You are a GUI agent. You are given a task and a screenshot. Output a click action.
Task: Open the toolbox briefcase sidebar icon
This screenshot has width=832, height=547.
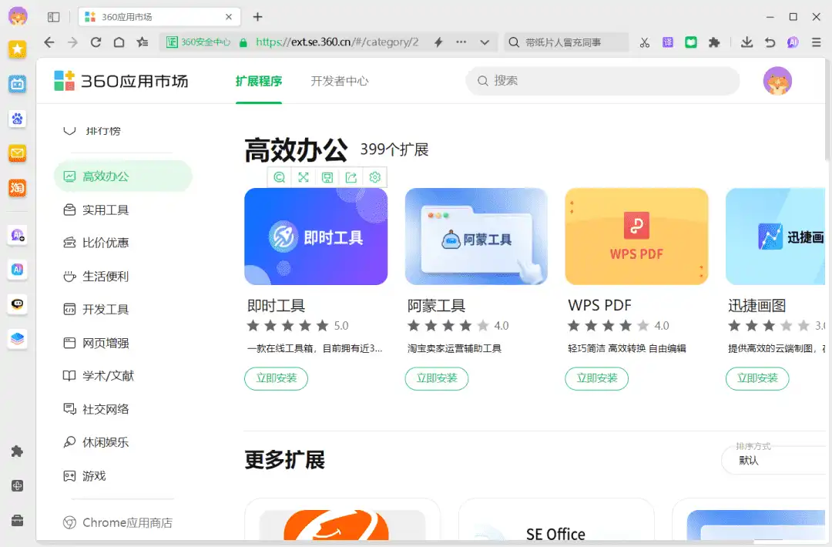coord(18,521)
